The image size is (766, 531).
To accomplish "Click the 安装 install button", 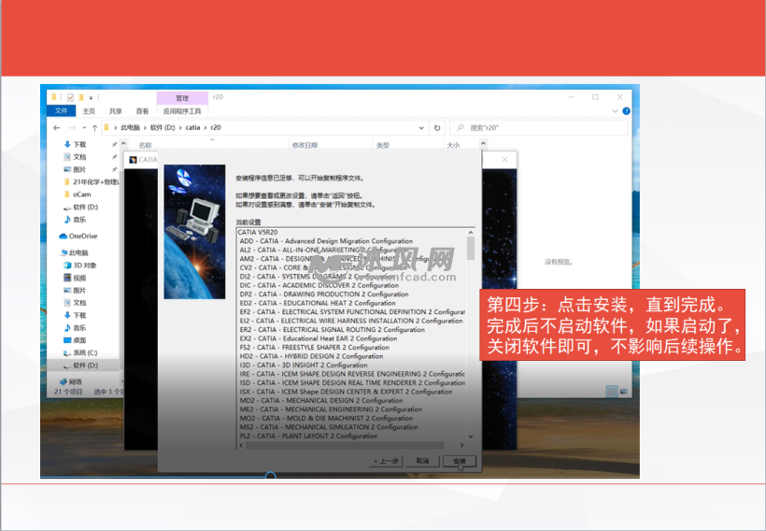I will pos(460,461).
